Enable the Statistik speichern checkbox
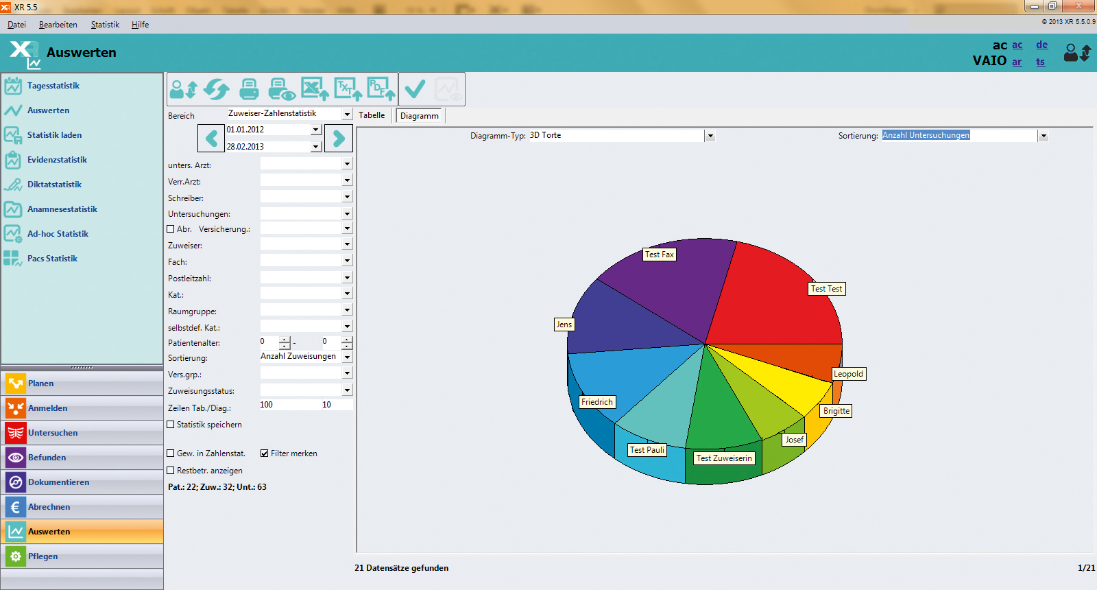This screenshot has width=1097, height=590. 171,425
